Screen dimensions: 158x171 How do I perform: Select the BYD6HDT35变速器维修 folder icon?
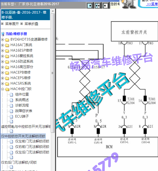pos(7,40)
